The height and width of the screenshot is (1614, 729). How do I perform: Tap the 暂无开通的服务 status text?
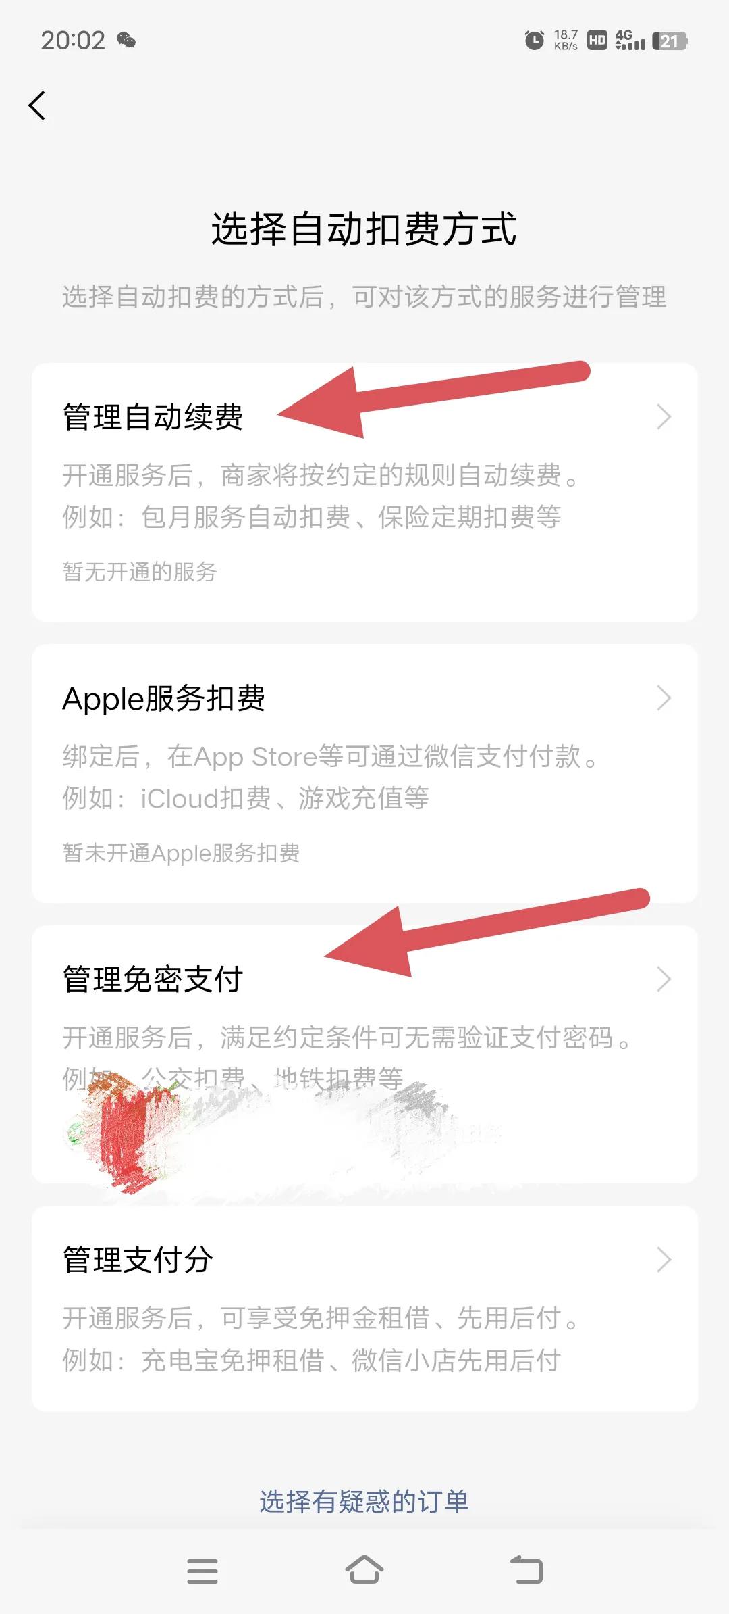140,572
